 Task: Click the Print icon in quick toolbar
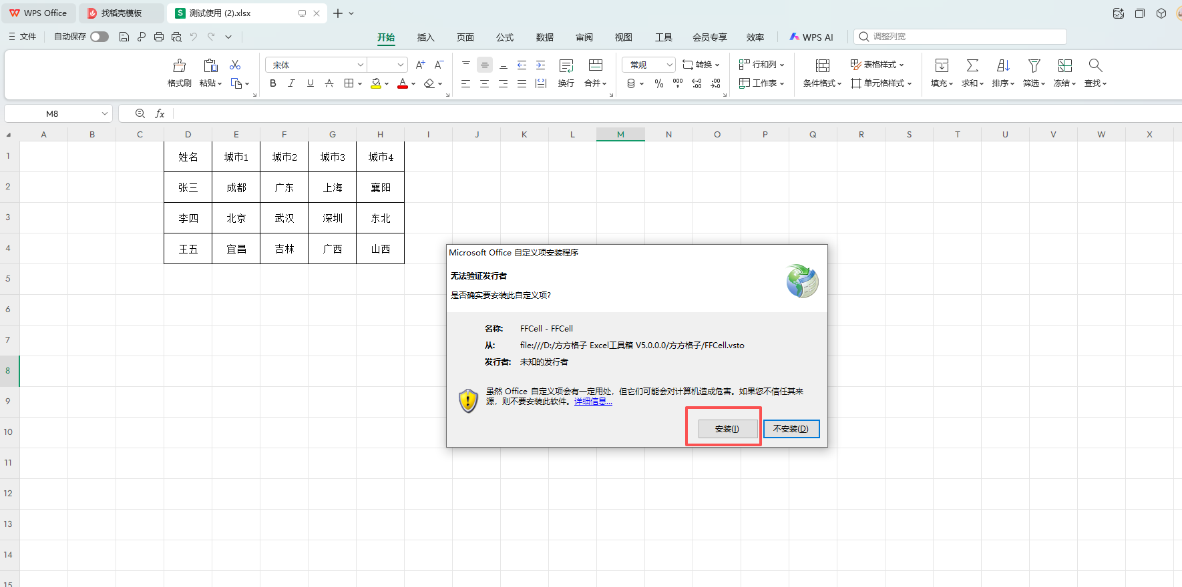[159, 37]
